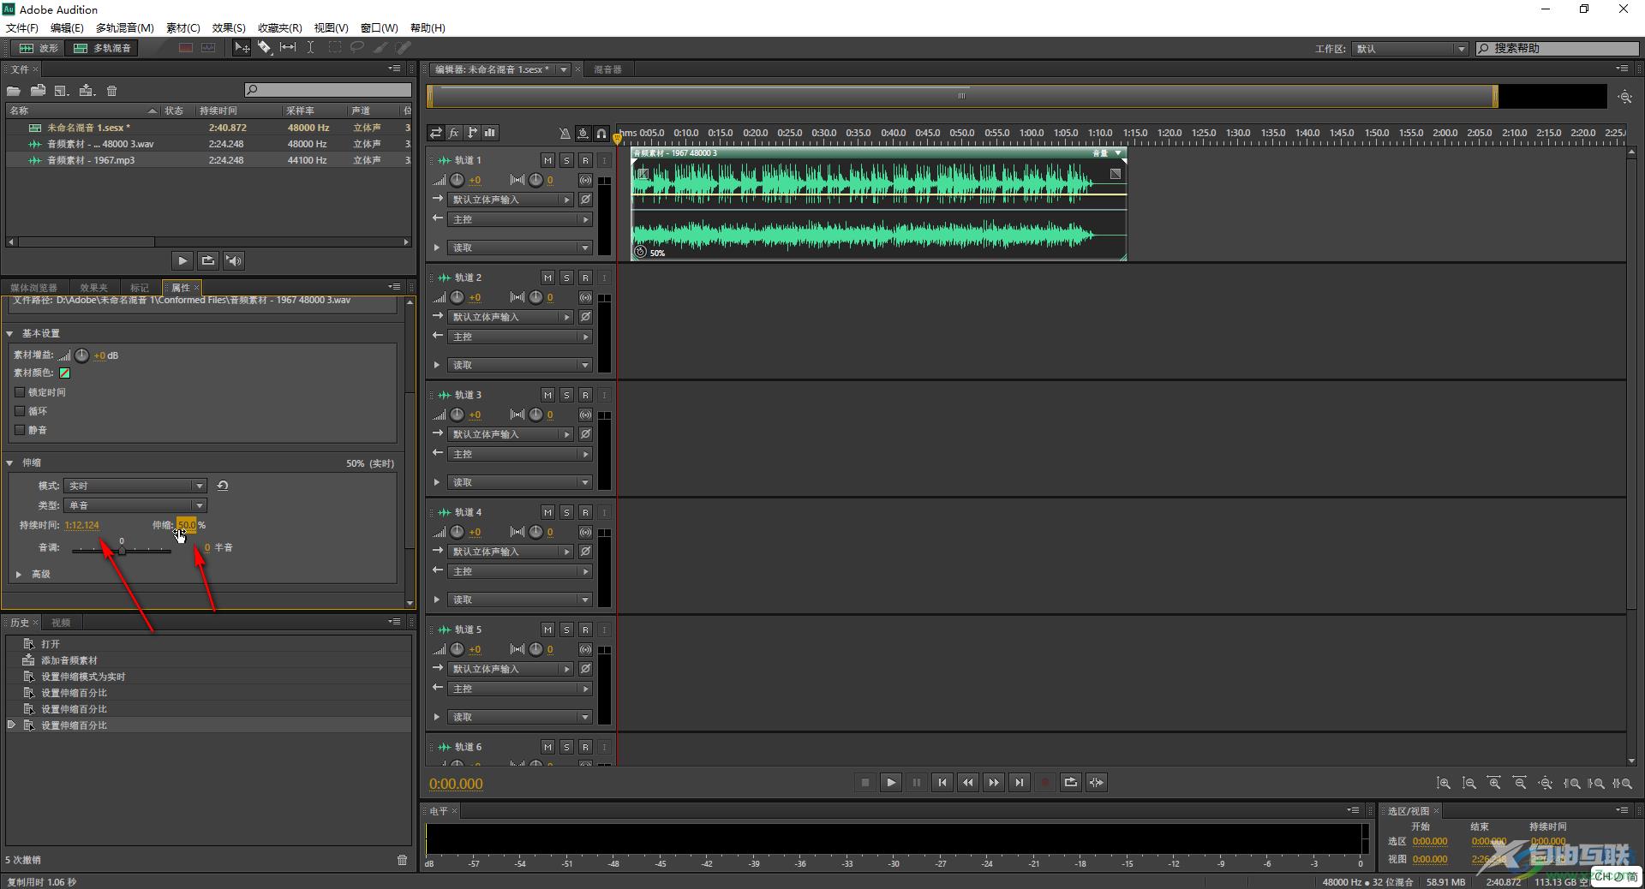
Task: Switch to Waveform (波形) view
Action: click(x=39, y=48)
